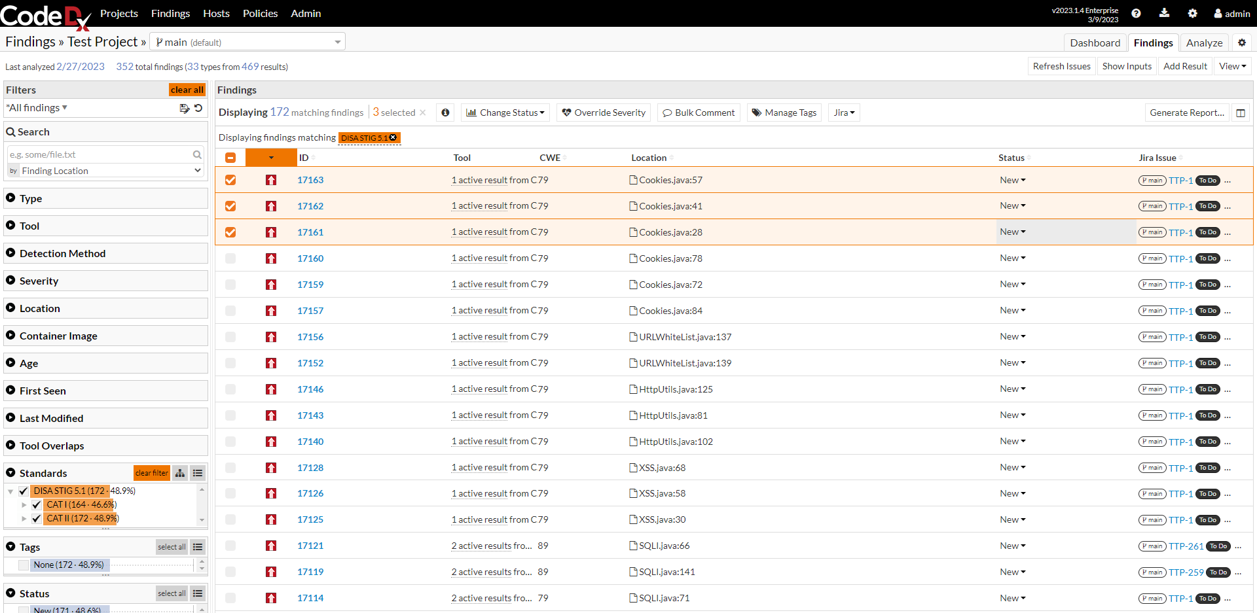
Task: Open finding 17146 link
Action: 310,389
